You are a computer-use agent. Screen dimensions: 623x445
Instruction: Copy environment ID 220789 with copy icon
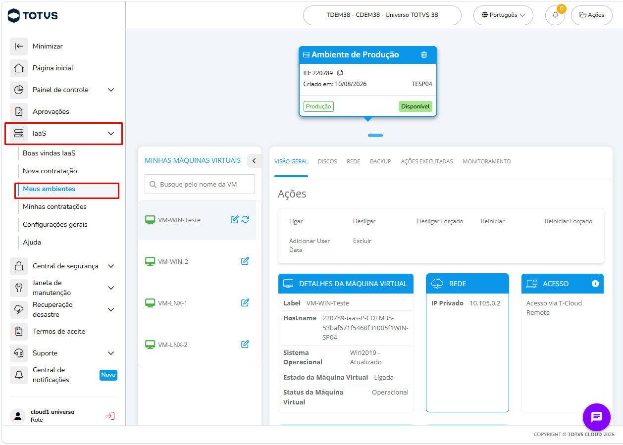pos(340,73)
